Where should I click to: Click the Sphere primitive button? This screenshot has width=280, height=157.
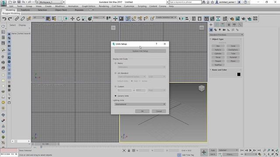pyautogui.click(x=218, y=50)
